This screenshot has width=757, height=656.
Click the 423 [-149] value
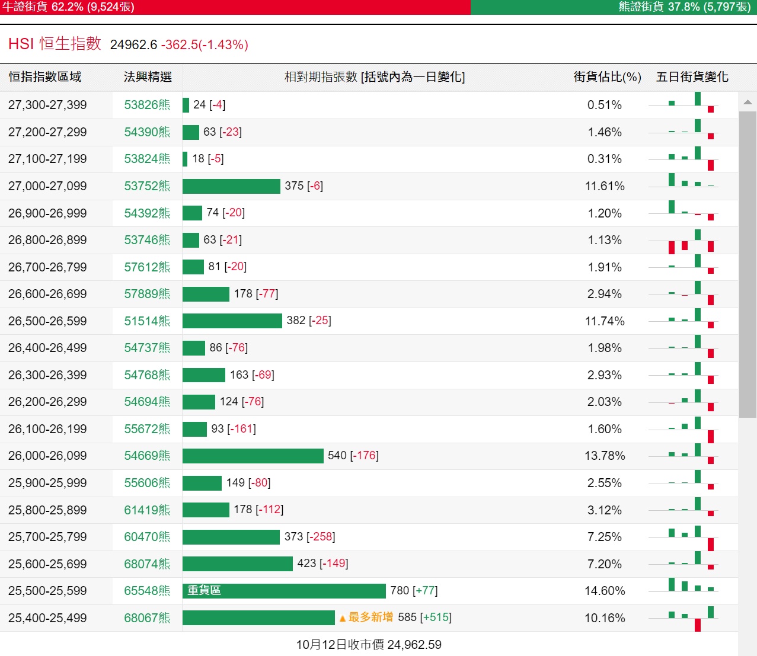[x=322, y=563]
